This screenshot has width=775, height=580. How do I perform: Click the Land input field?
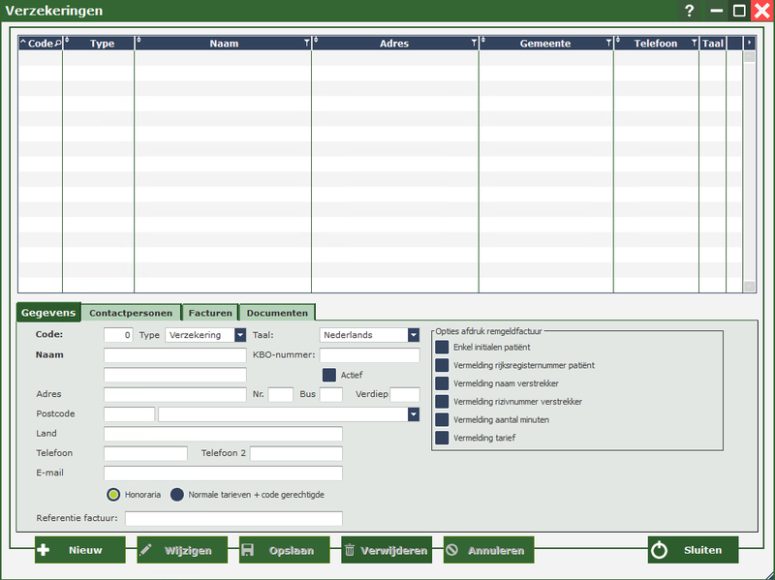223,434
